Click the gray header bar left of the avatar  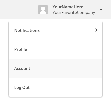point(19,9)
